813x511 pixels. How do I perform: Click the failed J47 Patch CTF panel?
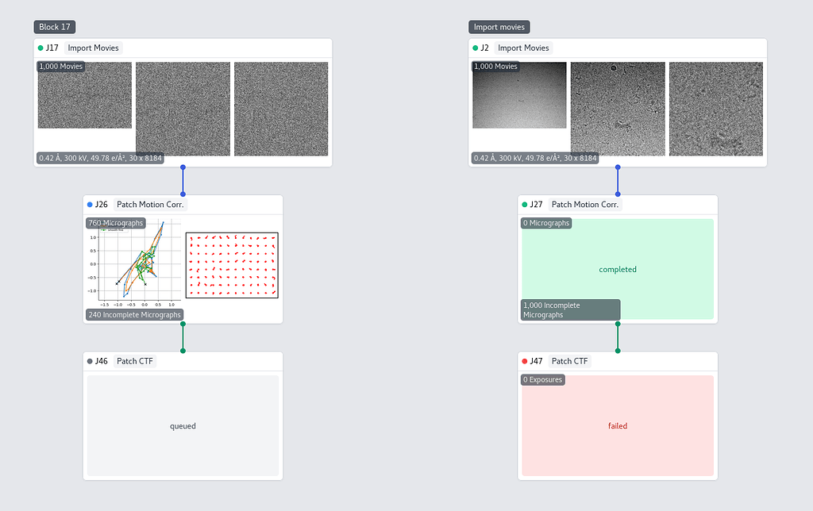[618, 426]
